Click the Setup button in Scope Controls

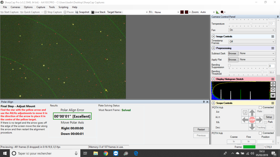pos(269,117)
